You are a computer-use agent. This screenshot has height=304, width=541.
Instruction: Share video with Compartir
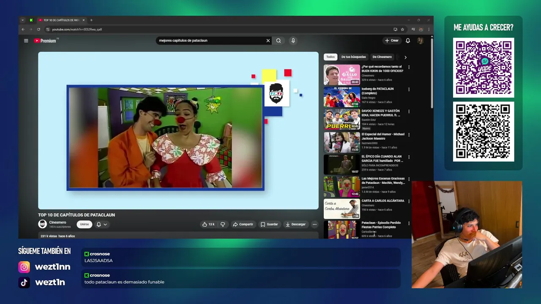[x=243, y=224]
